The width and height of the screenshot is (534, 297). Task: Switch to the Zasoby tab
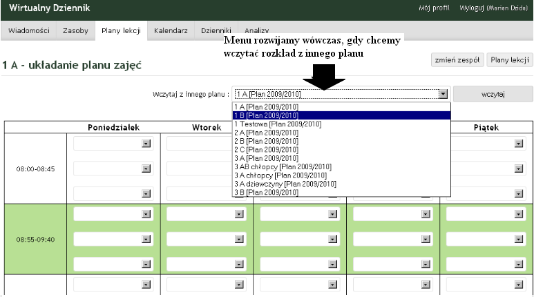(x=75, y=30)
